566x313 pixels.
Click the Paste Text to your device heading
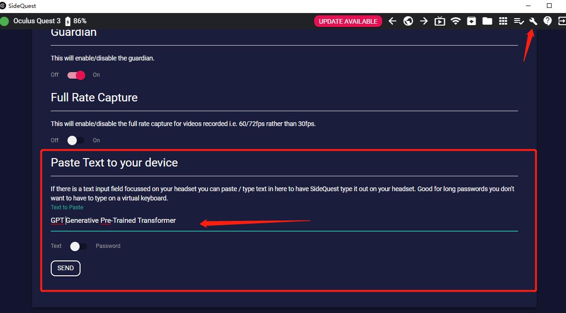(x=114, y=163)
